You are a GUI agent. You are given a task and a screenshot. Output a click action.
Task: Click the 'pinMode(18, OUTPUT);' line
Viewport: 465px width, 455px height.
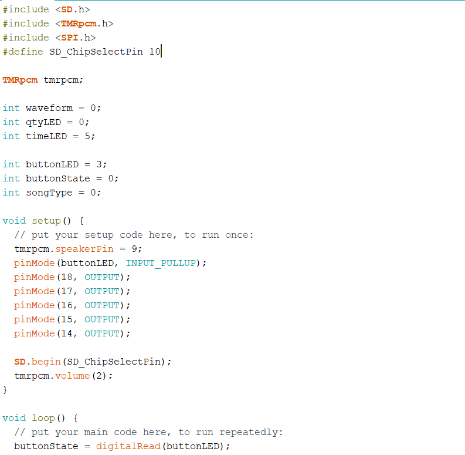pyautogui.click(x=72, y=277)
